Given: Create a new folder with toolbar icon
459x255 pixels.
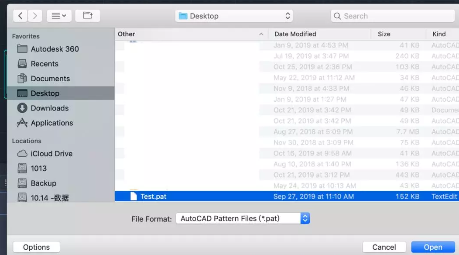Looking at the screenshot, I should (x=88, y=16).
